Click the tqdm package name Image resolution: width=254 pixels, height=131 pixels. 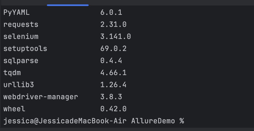click(x=12, y=73)
